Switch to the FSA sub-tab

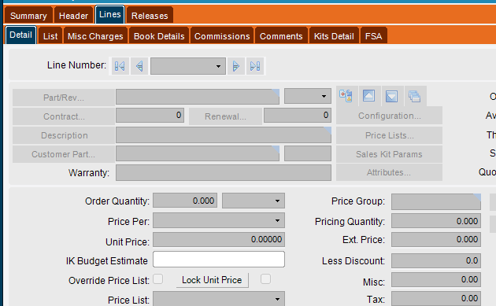click(x=374, y=36)
